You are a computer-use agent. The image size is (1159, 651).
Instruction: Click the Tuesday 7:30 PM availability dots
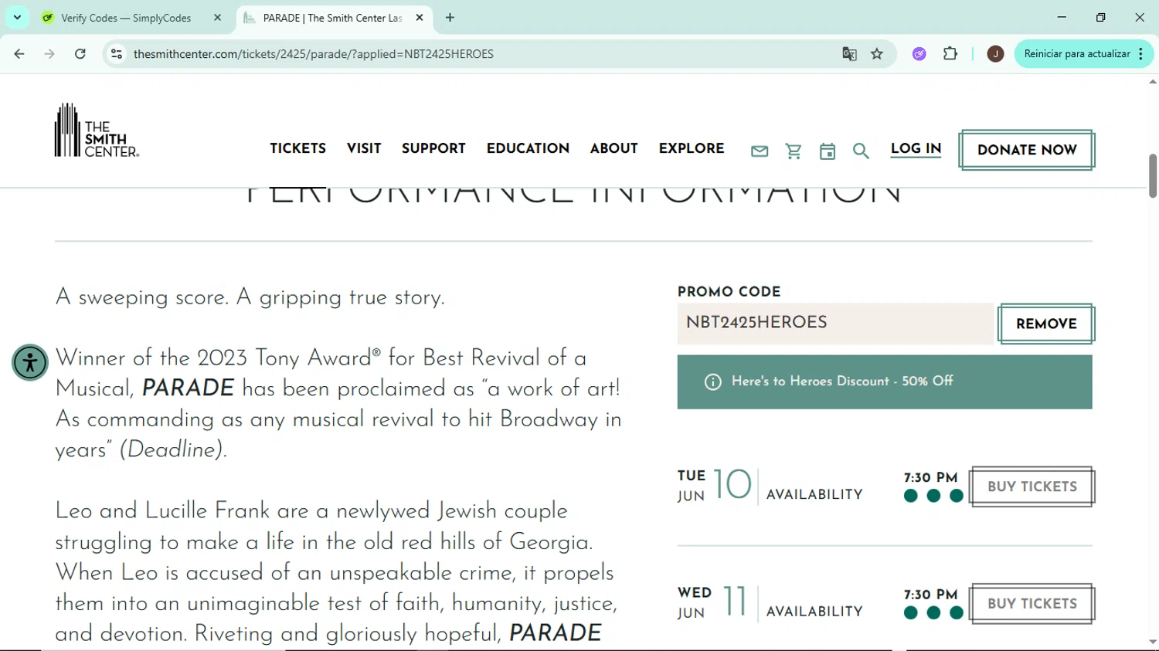pos(933,496)
